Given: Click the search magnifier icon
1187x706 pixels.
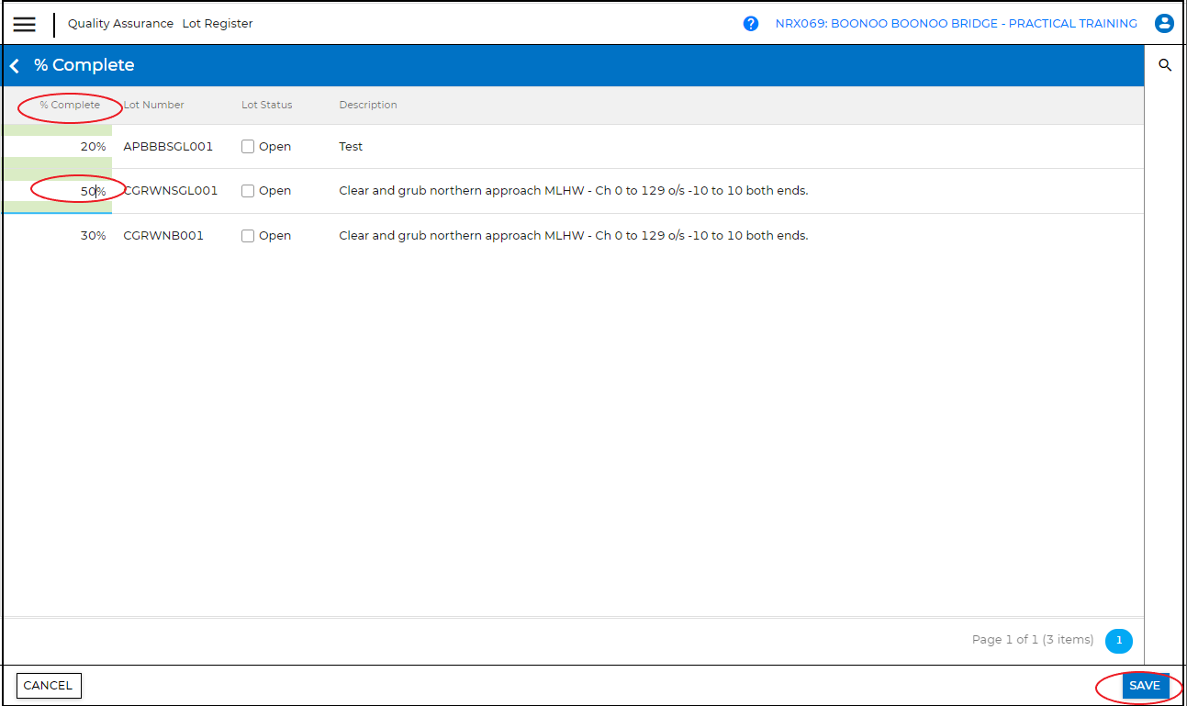Looking at the screenshot, I should pos(1165,65).
